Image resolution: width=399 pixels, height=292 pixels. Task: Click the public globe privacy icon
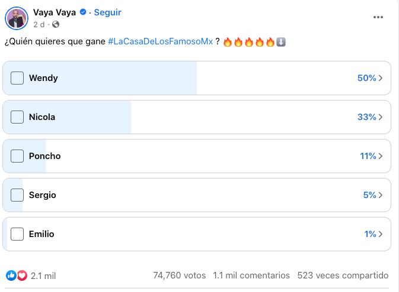coord(56,24)
